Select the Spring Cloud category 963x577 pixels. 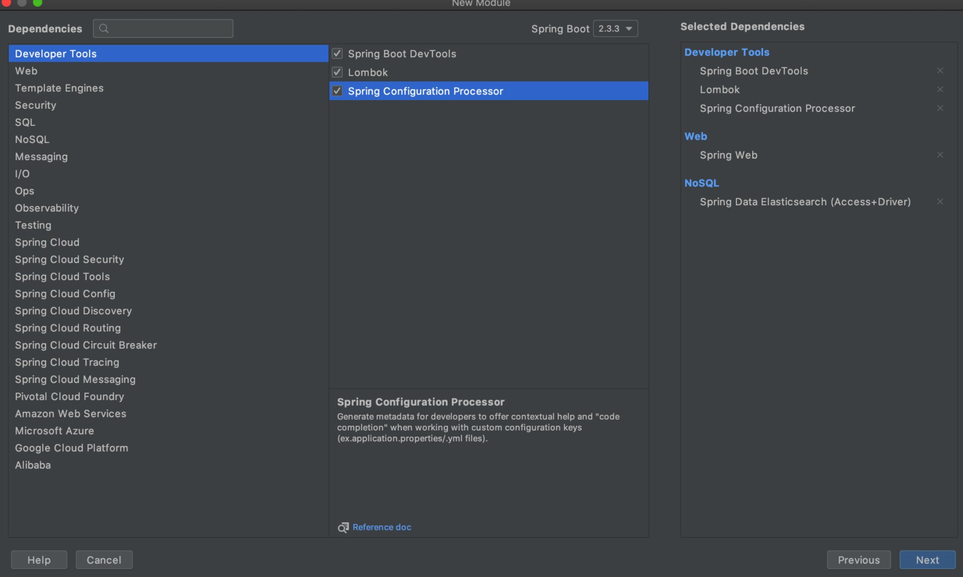point(168,243)
